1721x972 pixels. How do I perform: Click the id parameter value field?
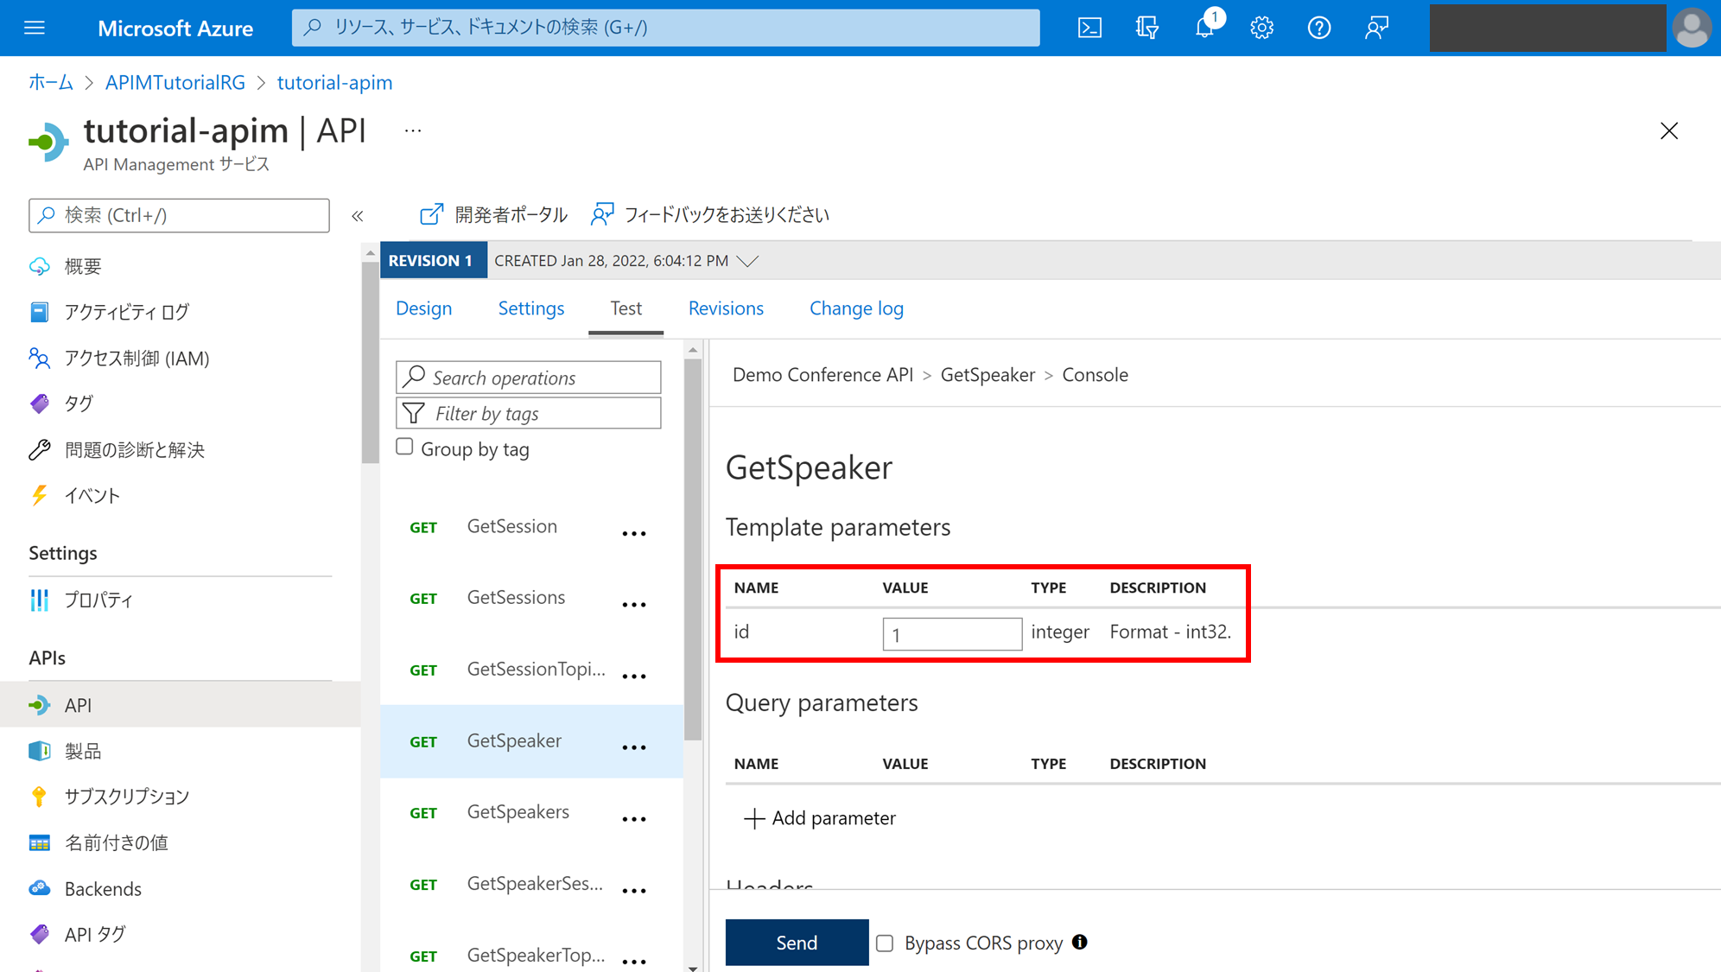click(951, 633)
